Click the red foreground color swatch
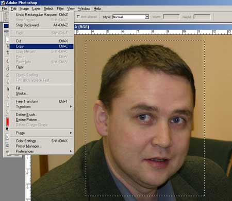 7,122
